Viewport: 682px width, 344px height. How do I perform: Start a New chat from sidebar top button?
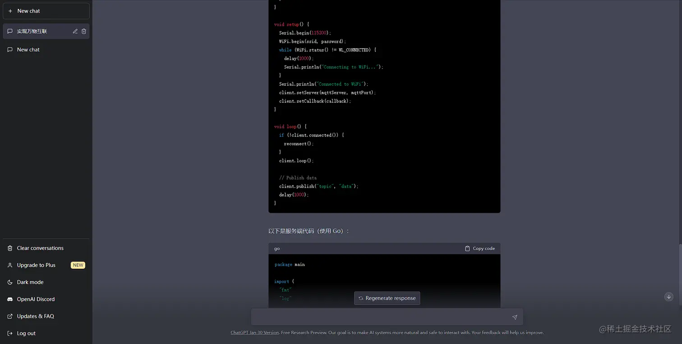[46, 11]
